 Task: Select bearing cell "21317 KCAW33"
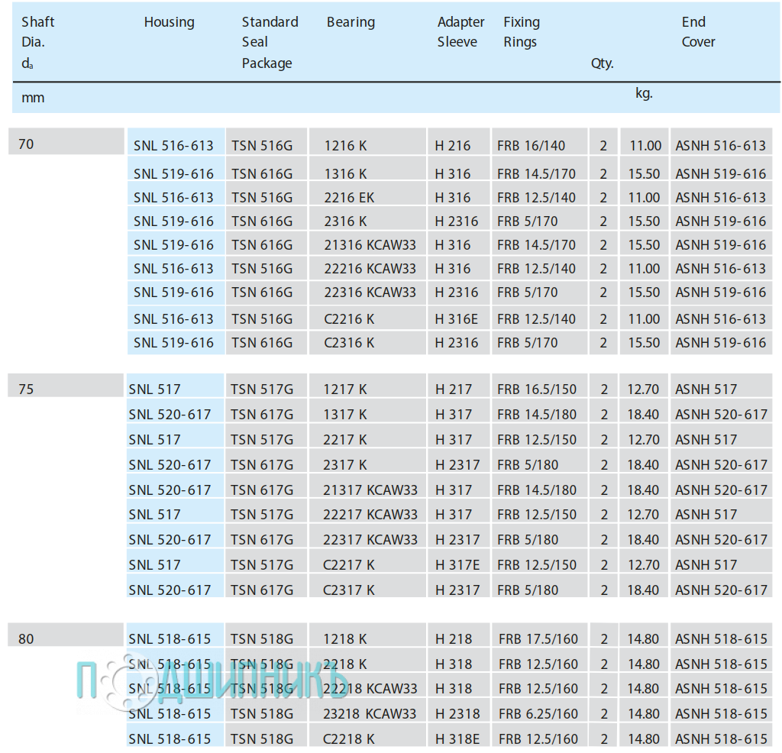coord(368,486)
